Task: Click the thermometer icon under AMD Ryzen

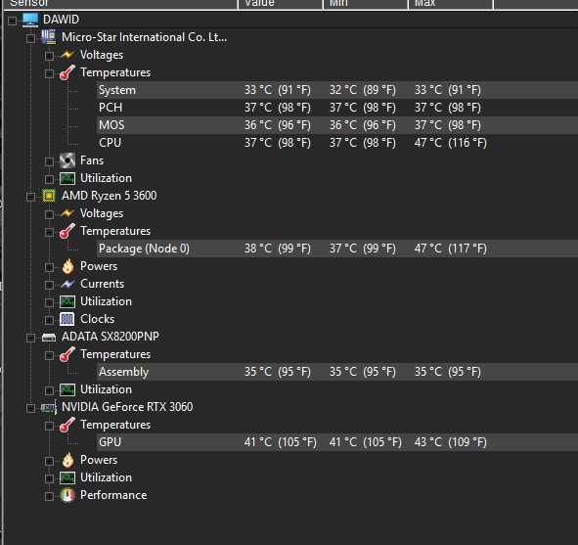Action: click(x=67, y=231)
